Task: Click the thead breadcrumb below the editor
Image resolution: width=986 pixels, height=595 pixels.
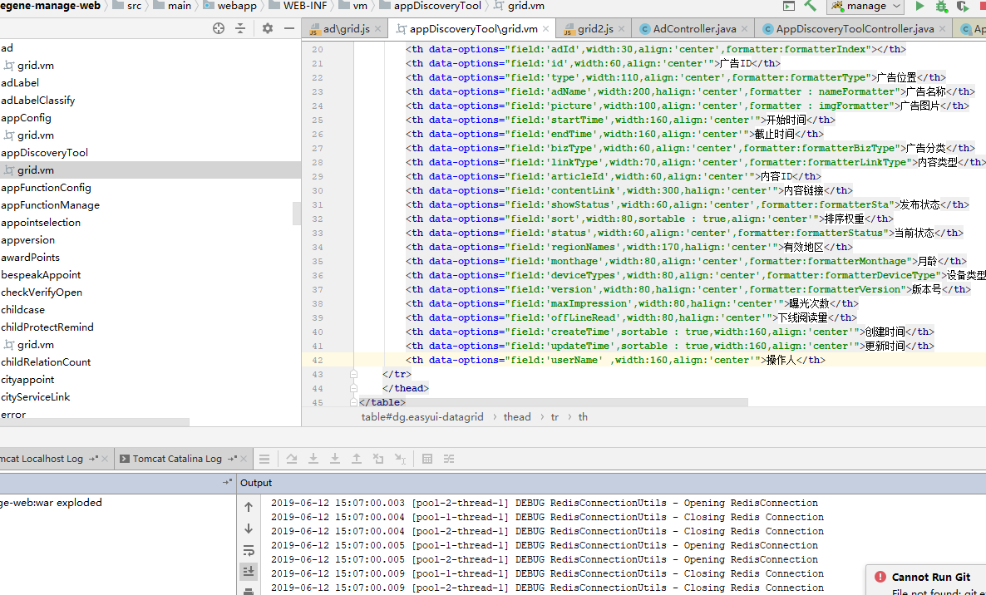Action: pos(517,417)
